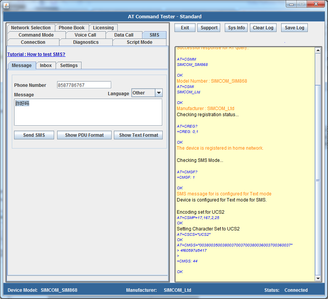This screenshot has width=328, height=299.
Task: Click the log scrollbar up arrow
Action: coord(318,50)
